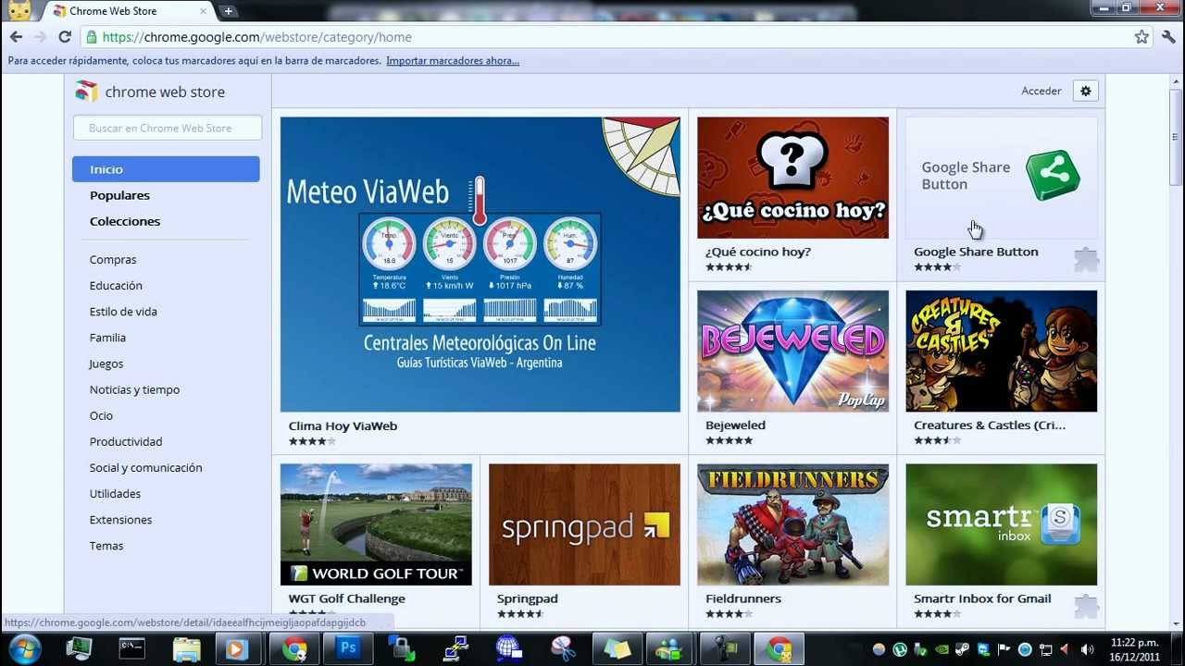Screen dimensions: 1185x666
Task: Open the Bejeweled game thumbnail
Action: click(x=792, y=351)
